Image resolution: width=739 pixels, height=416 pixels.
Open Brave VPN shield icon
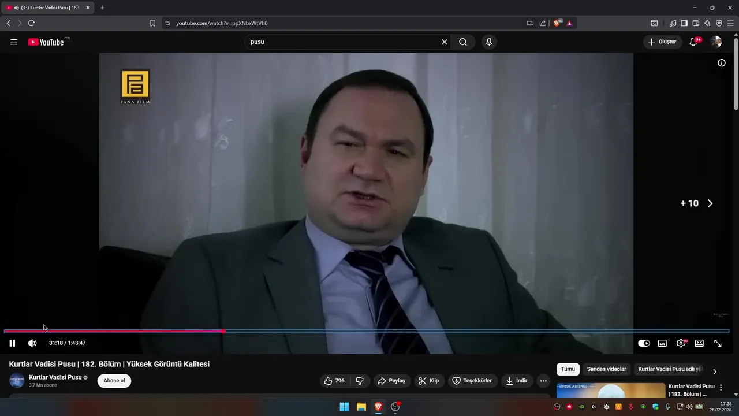[x=719, y=23]
